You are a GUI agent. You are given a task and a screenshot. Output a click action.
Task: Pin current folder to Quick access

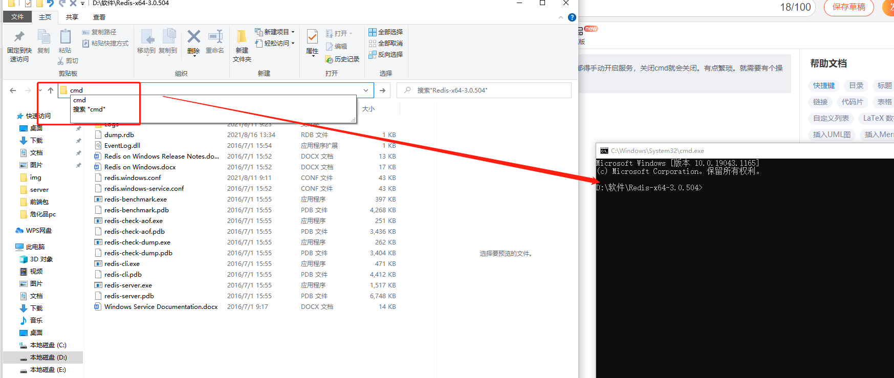(x=19, y=46)
